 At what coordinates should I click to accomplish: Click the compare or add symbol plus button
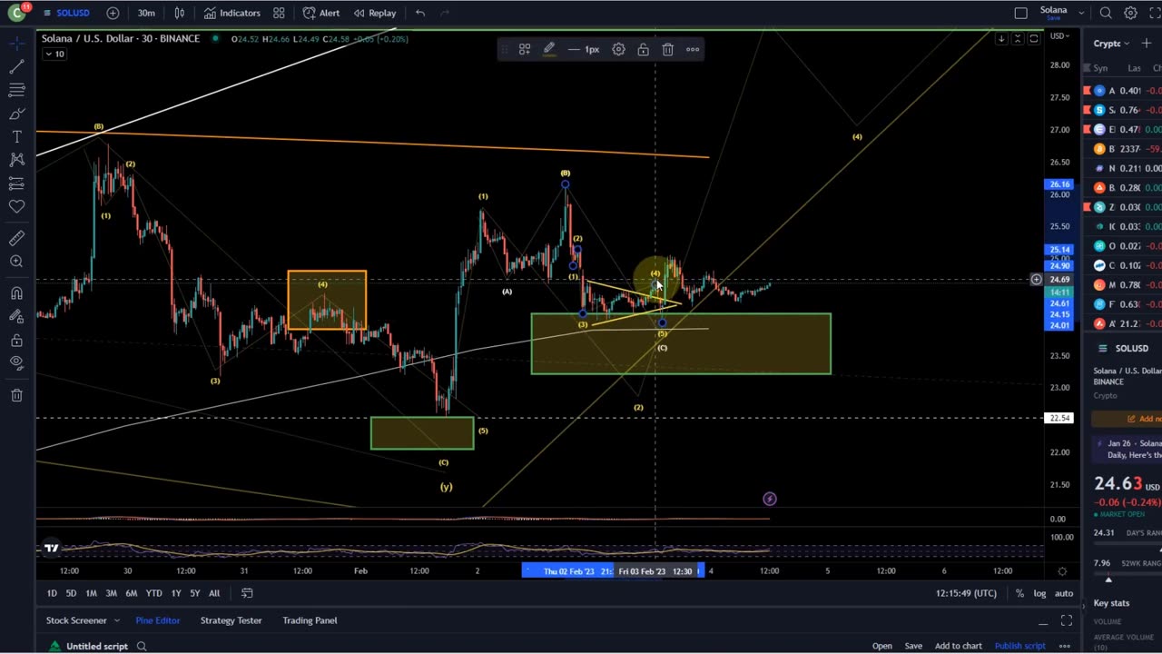click(x=113, y=13)
